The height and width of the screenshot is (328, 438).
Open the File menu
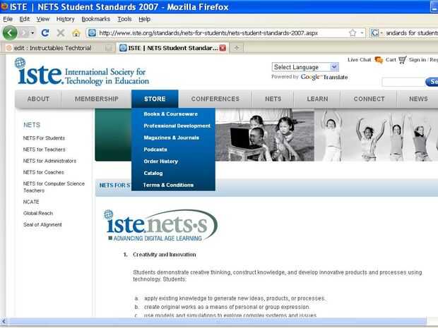point(8,19)
